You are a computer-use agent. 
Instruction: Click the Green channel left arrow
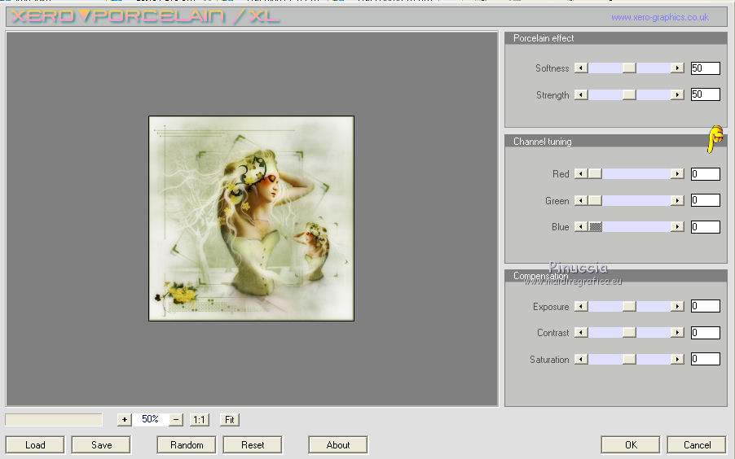(x=581, y=200)
